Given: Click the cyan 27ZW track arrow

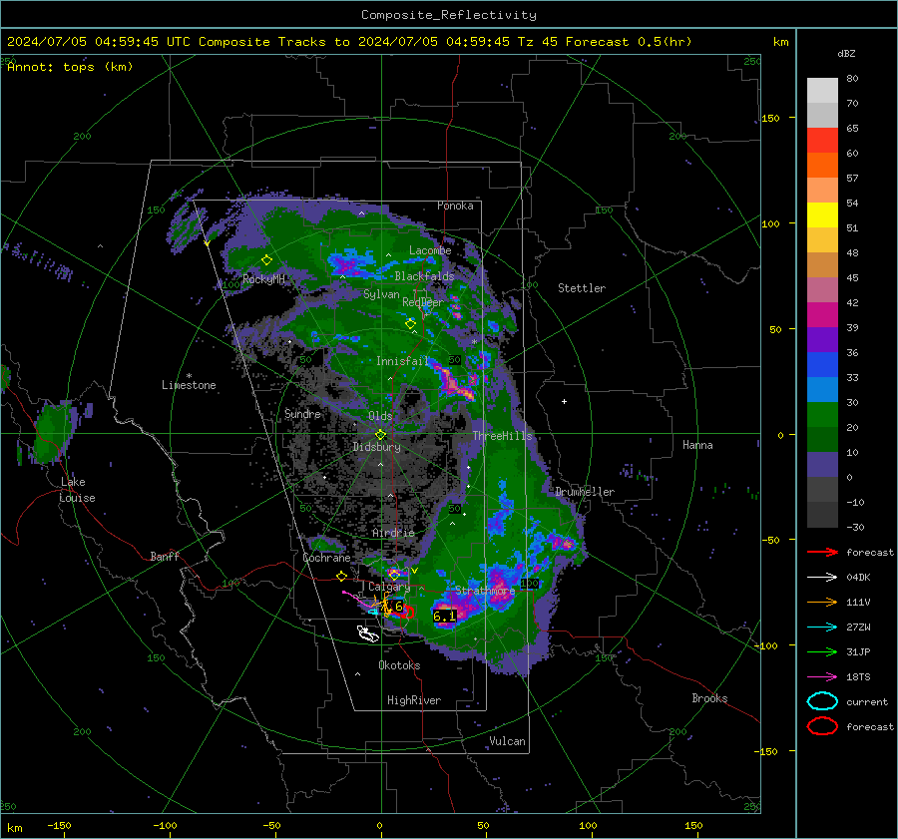Looking at the screenshot, I should [x=822, y=628].
